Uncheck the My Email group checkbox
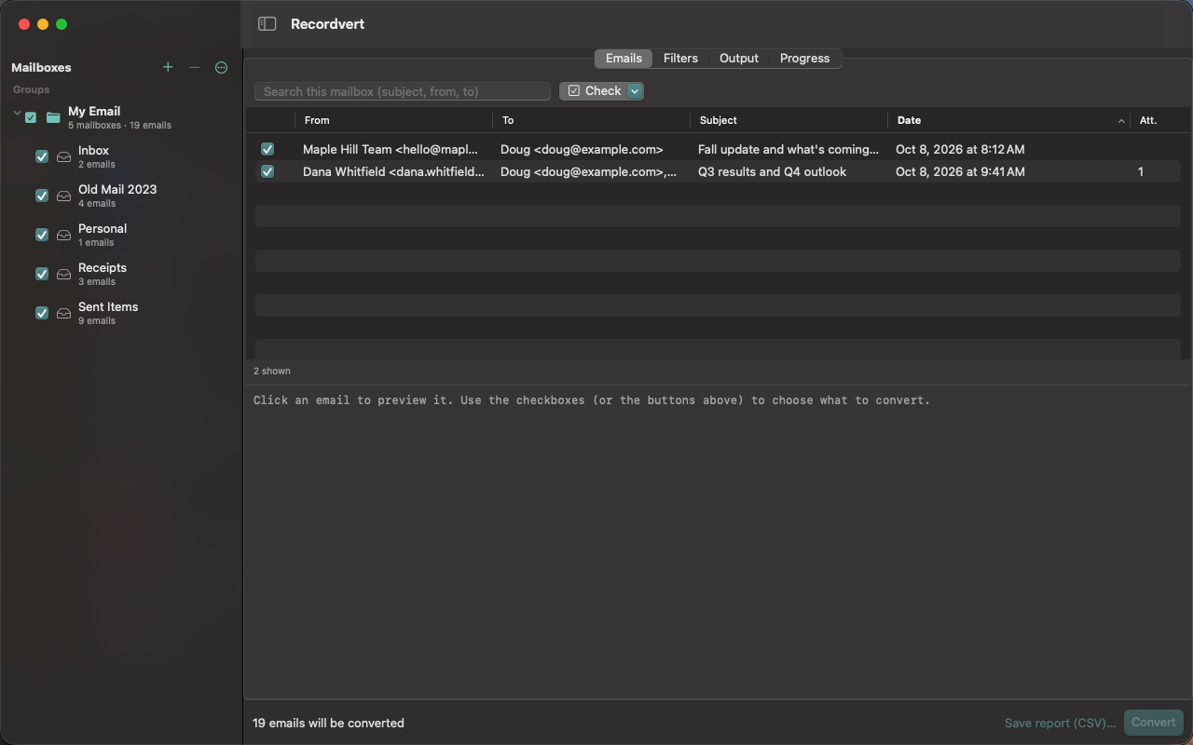This screenshot has height=745, width=1193. (x=31, y=117)
